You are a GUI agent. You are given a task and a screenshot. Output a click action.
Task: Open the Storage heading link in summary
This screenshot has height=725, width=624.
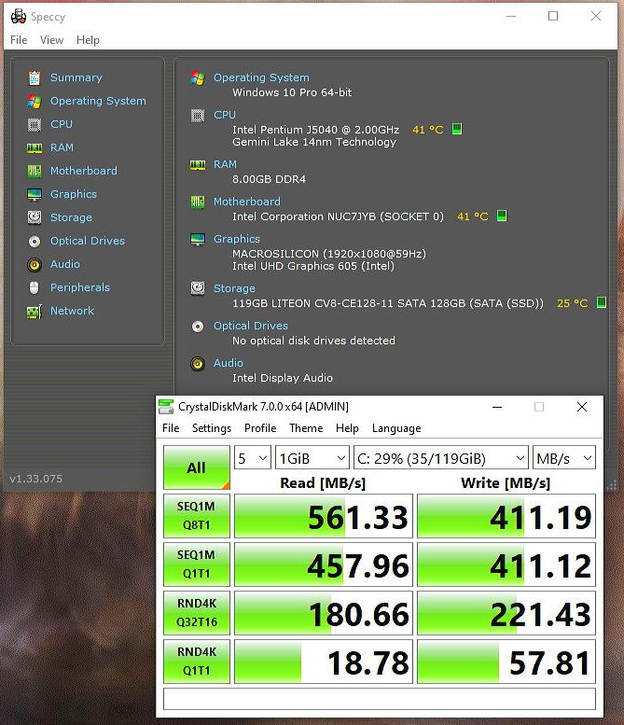(234, 288)
